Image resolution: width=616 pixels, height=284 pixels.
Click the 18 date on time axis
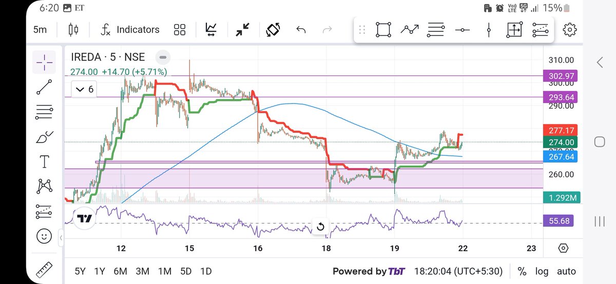point(326,248)
